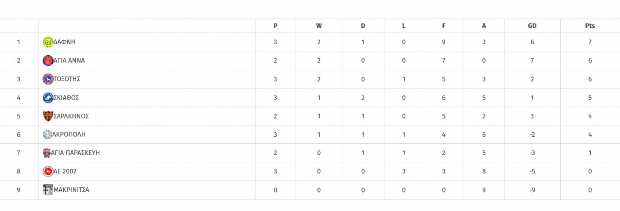Select the ΤΟΞΟΤΗΣ club badge
Image resolution: width=620 pixels, height=211 pixels.
pyautogui.click(x=48, y=79)
